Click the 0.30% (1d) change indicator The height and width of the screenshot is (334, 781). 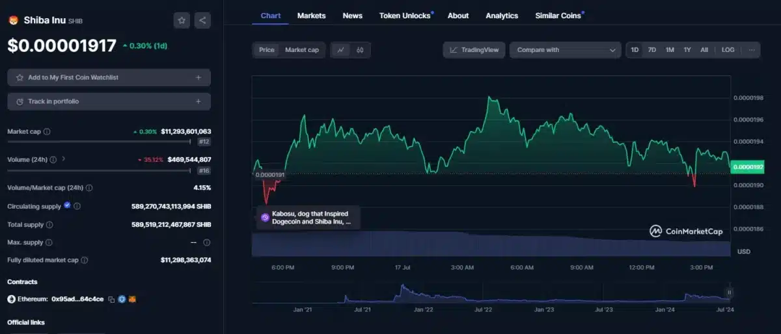[x=144, y=45]
